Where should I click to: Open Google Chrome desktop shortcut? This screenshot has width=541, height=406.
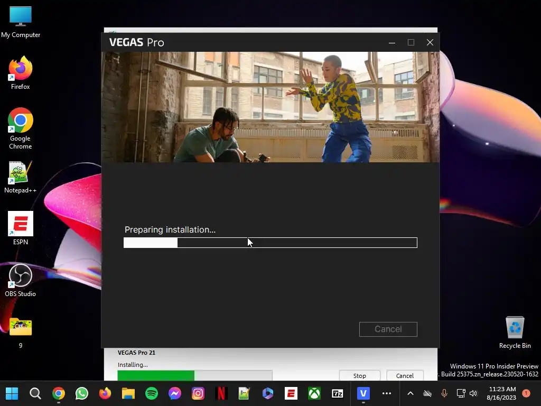point(21,128)
